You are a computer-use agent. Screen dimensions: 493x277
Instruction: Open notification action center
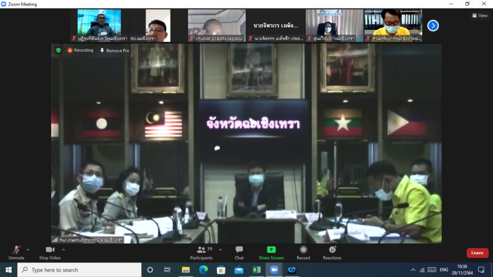point(481,270)
